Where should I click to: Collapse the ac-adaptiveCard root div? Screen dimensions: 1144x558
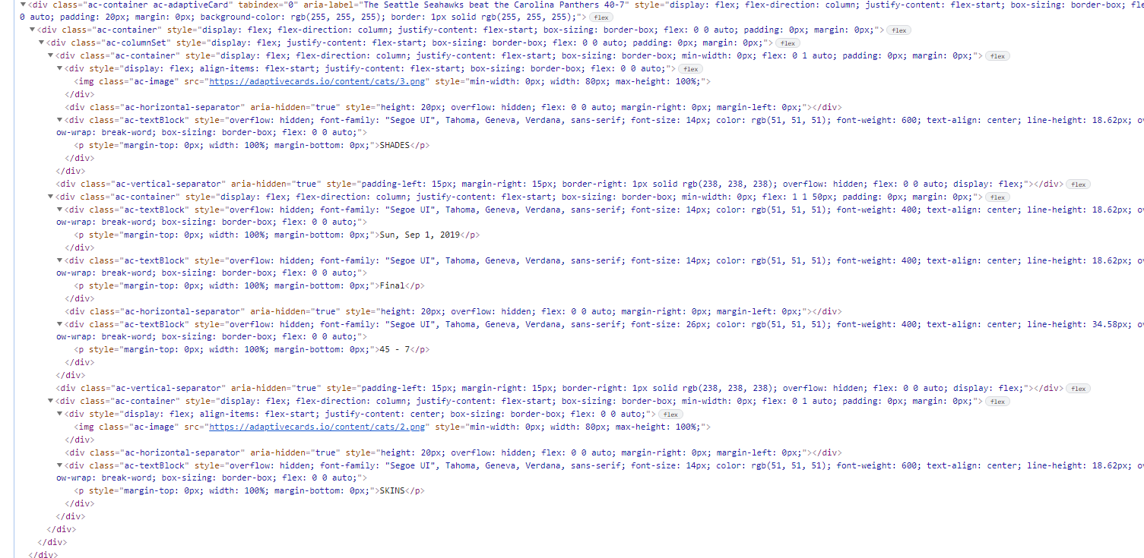[23, 4]
